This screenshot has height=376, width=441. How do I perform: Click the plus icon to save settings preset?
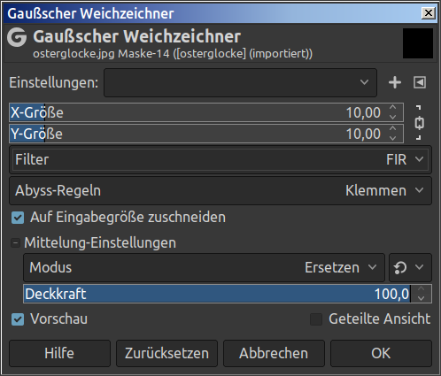(395, 82)
